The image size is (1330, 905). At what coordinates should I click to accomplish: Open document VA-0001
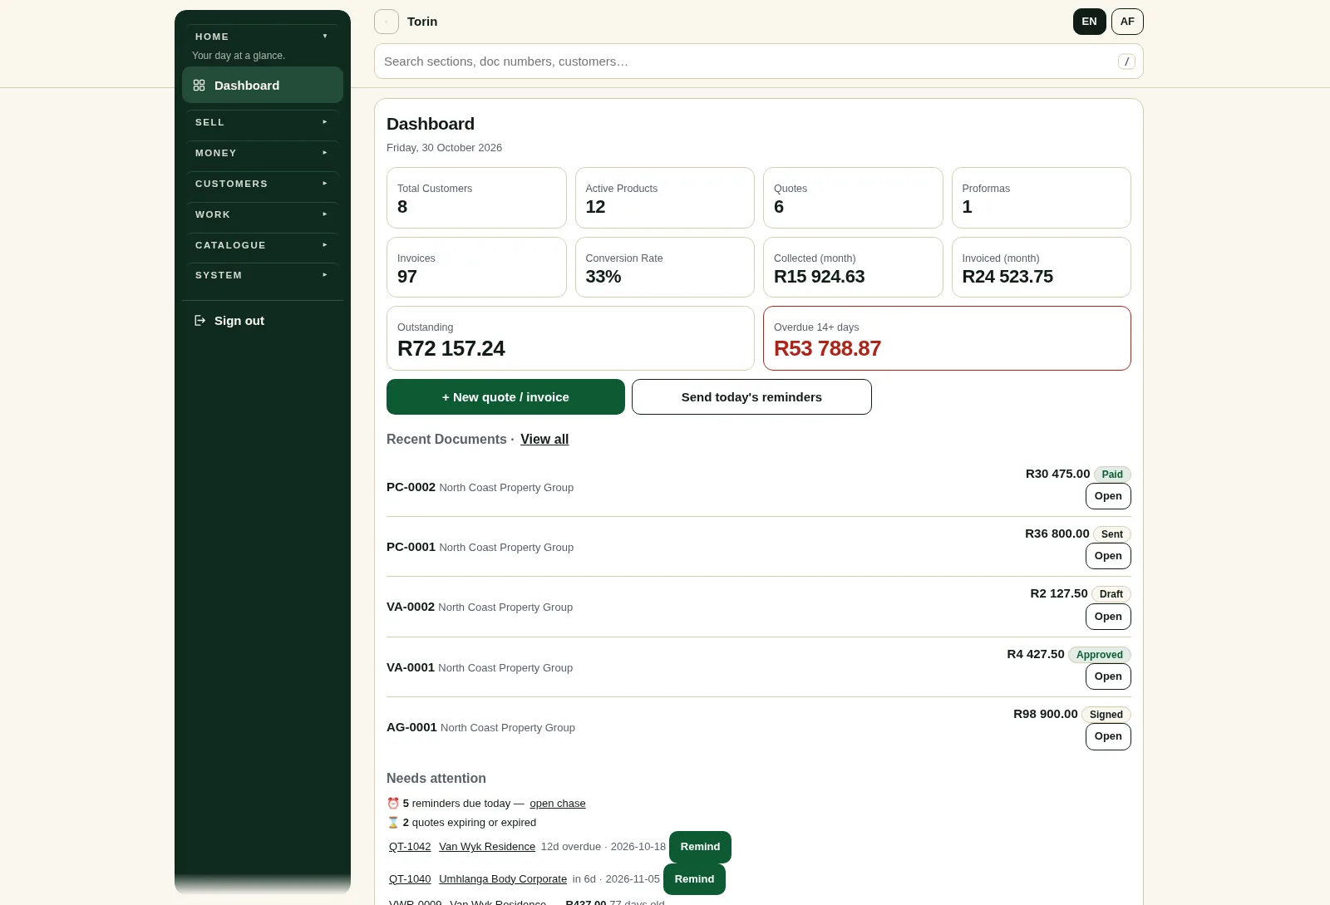pyautogui.click(x=1108, y=676)
